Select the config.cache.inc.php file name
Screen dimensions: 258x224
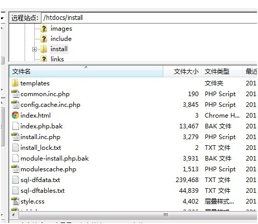tap(50, 105)
